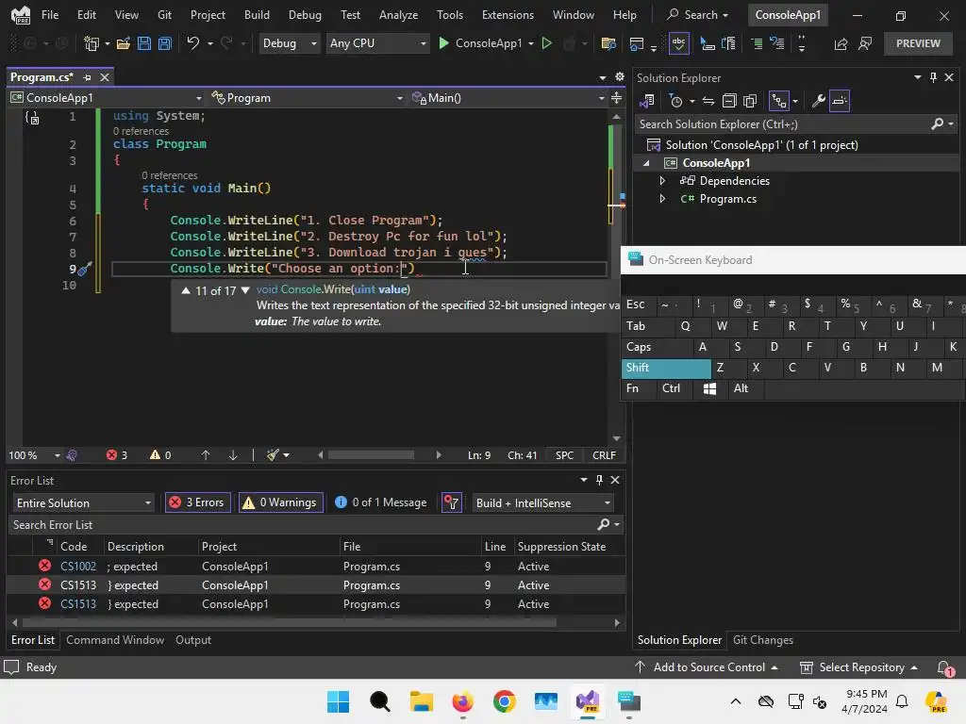
Task: Click the code cleanup broom icon
Action: [x=273, y=455]
